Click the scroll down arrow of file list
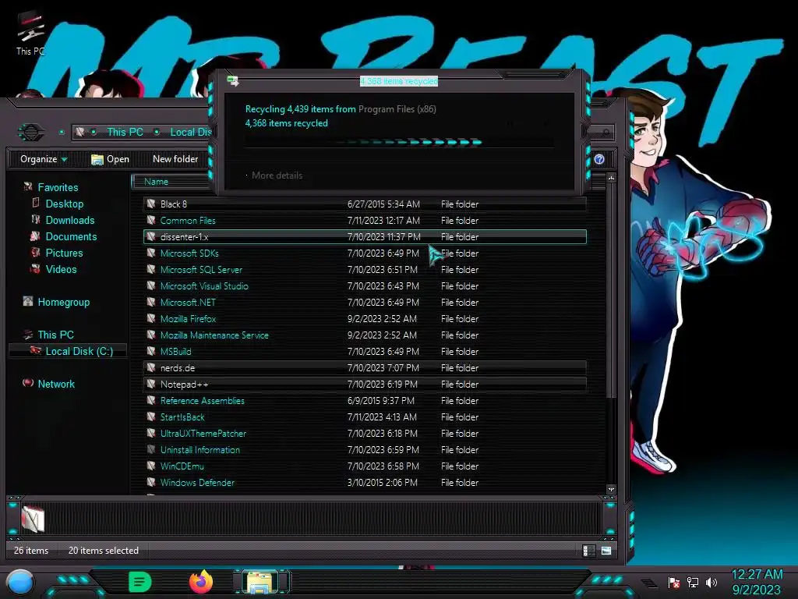The height and width of the screenshot is (599, 798). click(x=611, y=490)
